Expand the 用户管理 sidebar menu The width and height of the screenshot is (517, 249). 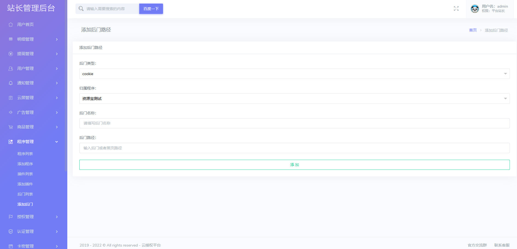[33, 69]
